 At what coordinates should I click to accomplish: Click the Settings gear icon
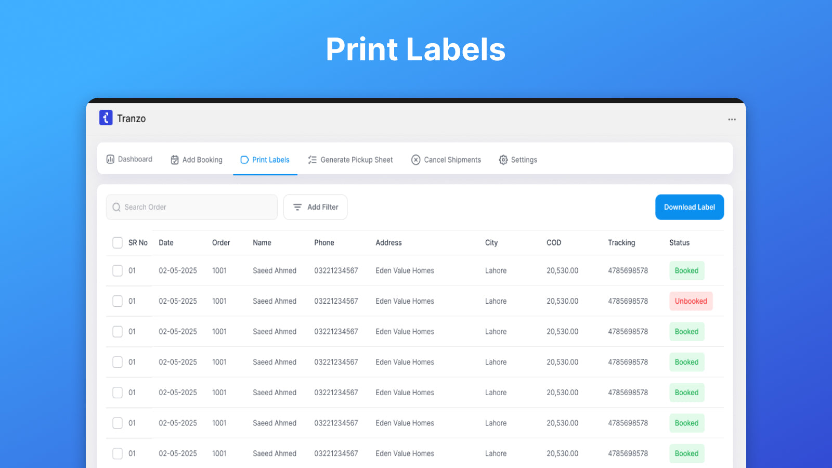point(503,160)
